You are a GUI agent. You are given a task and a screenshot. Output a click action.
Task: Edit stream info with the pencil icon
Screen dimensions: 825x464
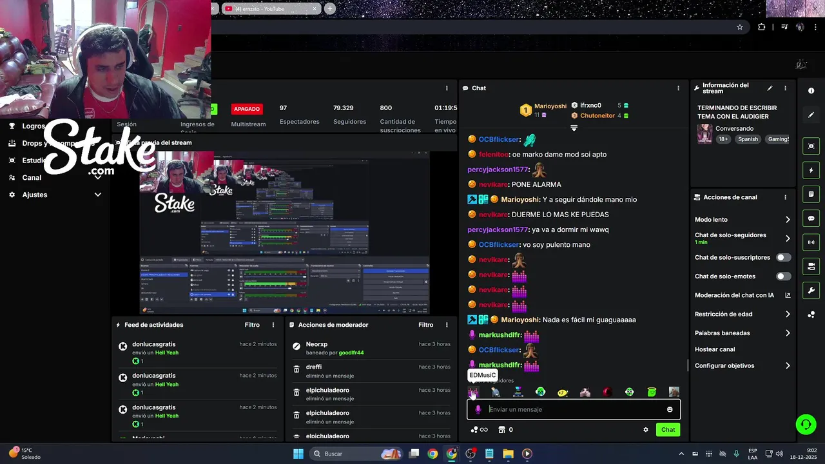click(x=770, y=88)
